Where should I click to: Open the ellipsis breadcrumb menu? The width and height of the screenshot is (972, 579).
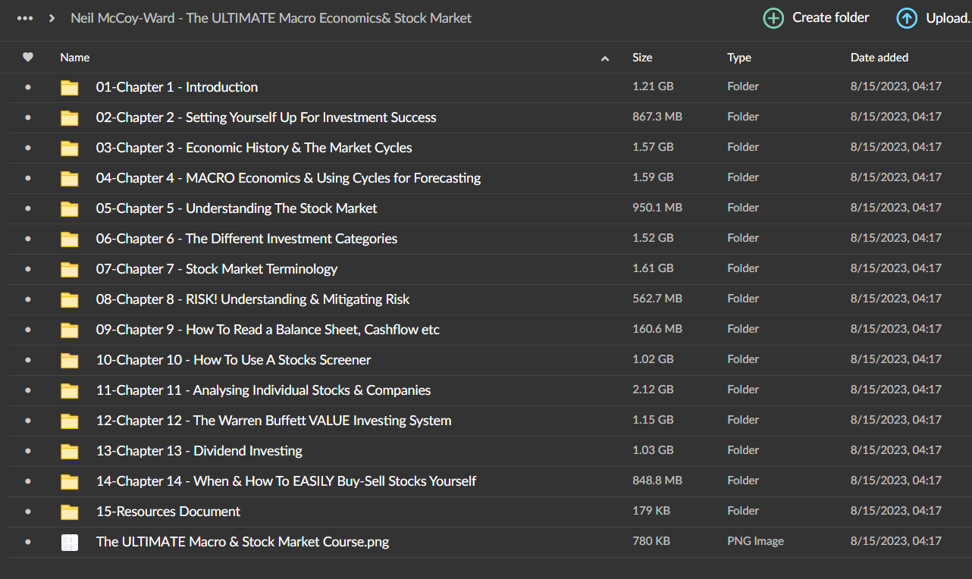click(25, 17)
